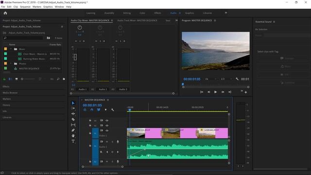Expand the Photos bin

pos(11,64)
